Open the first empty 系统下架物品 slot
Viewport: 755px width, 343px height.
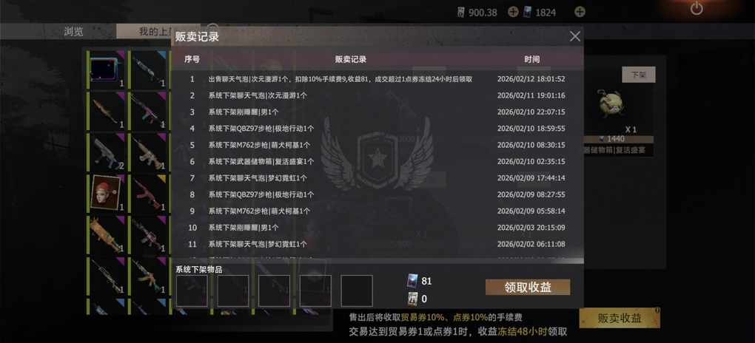click(x=192, y=291)
